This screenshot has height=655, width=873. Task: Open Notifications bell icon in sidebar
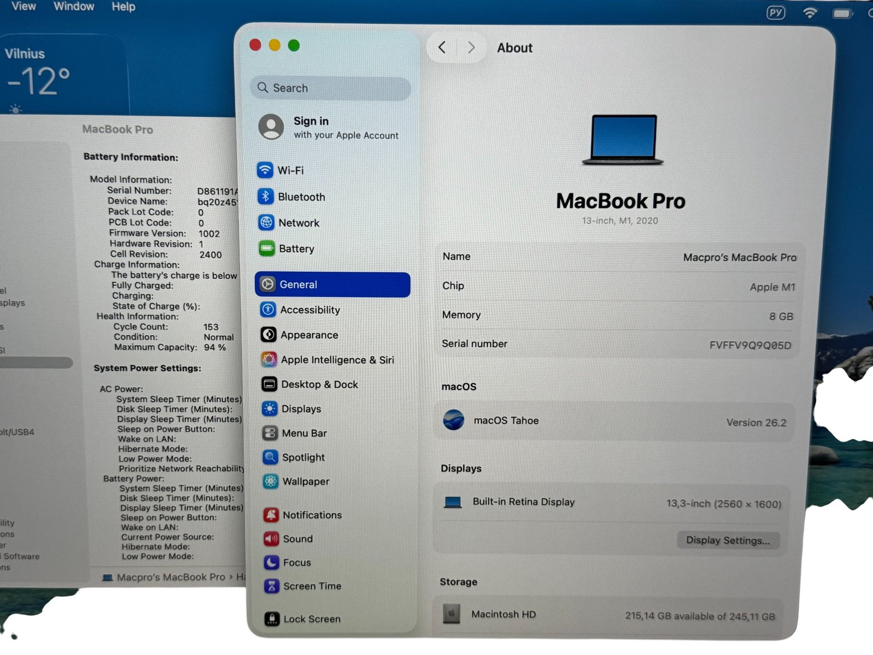[x=271, y=514]
